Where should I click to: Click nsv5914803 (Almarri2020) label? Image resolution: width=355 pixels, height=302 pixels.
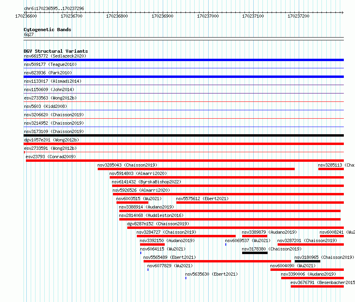click(x=138, y=173)
